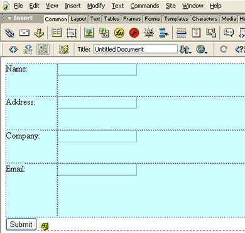Click the Address text field
Viewport: 245px width, 233px height.
click(97, 103)
